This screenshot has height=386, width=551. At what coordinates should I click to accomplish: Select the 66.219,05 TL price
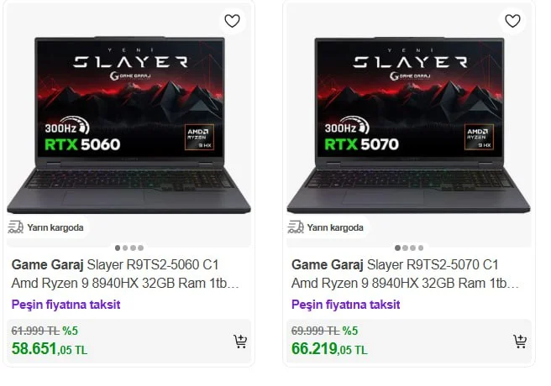pos(329,348)
